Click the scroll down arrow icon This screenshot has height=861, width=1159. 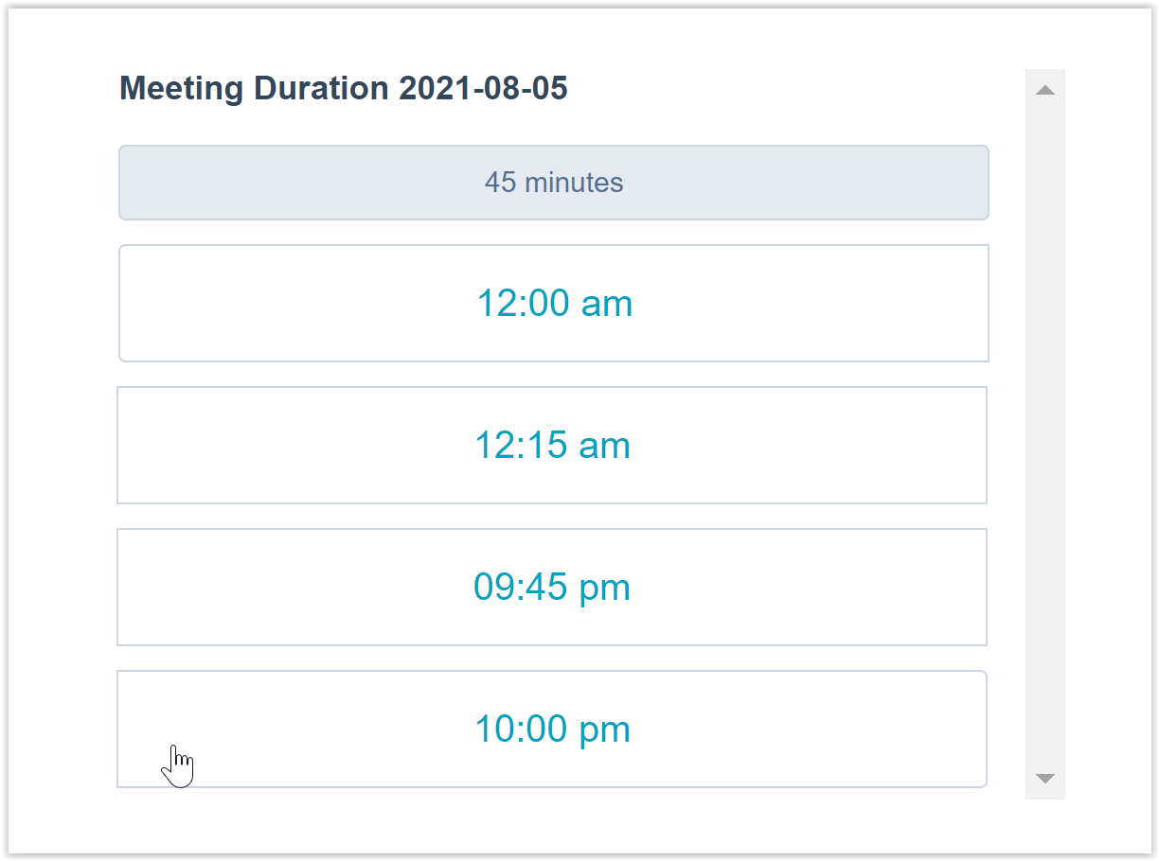tap(1045, 779)
